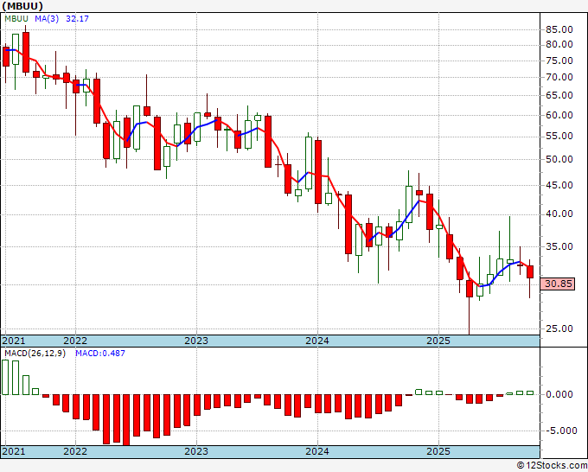Click 2024 on the price chart timeline
Viewport: 588px width, 472px height.
click(317, 341)
